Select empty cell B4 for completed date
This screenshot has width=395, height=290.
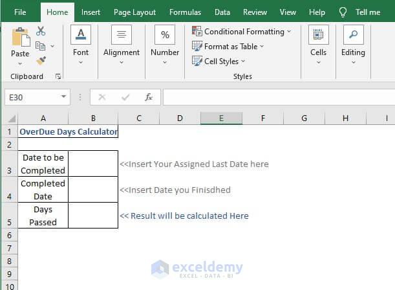[x=93, y=190]
